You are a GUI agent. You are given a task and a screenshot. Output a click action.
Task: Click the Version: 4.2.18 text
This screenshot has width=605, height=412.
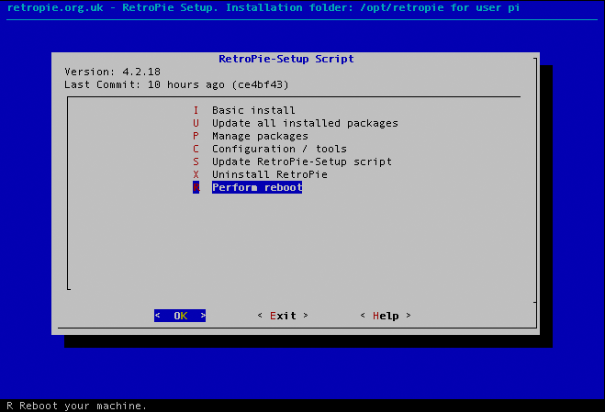[x=112, y=72]
